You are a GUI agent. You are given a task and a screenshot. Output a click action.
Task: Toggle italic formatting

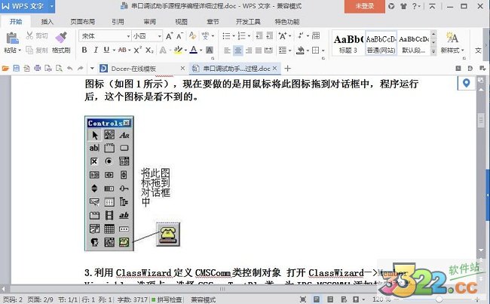pos(96,50)
